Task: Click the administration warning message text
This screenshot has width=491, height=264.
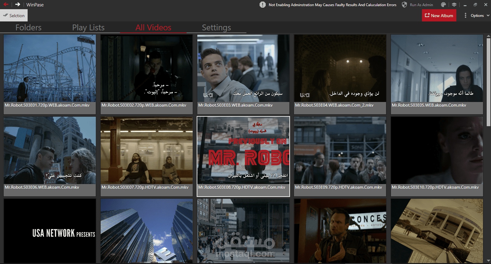Action: pyautogui.click(x=332, y=5)
